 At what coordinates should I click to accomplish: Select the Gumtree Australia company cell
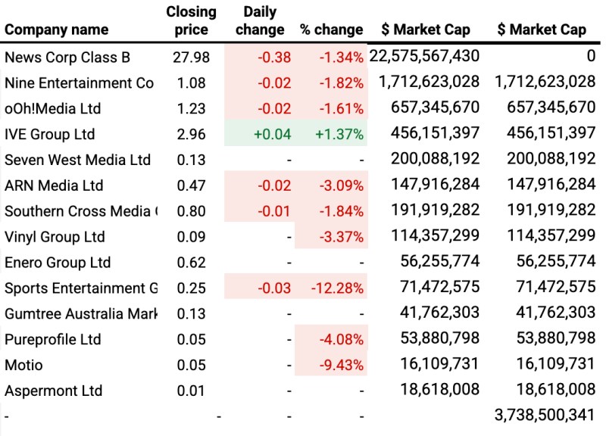[x=80, y=314]
